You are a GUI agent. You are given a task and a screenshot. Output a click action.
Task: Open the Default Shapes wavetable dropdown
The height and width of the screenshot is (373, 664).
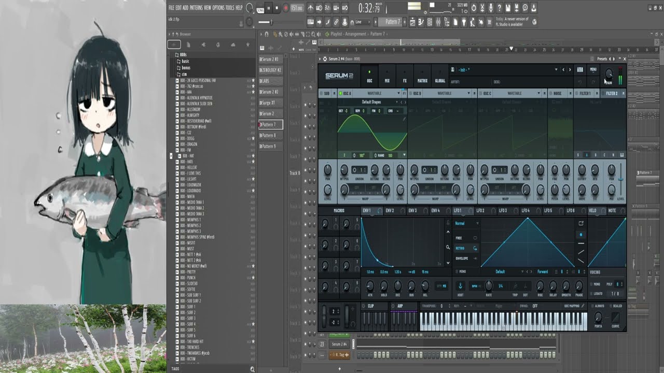(372, 102)
